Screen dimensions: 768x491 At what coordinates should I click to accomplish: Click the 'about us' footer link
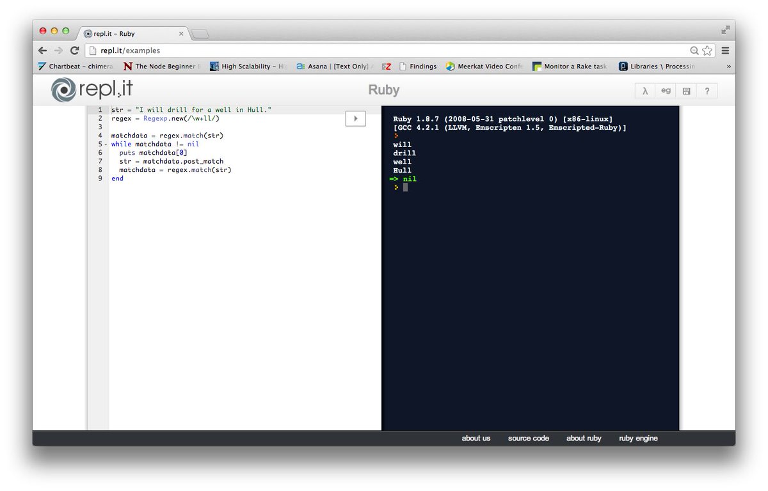coord(476,439)
